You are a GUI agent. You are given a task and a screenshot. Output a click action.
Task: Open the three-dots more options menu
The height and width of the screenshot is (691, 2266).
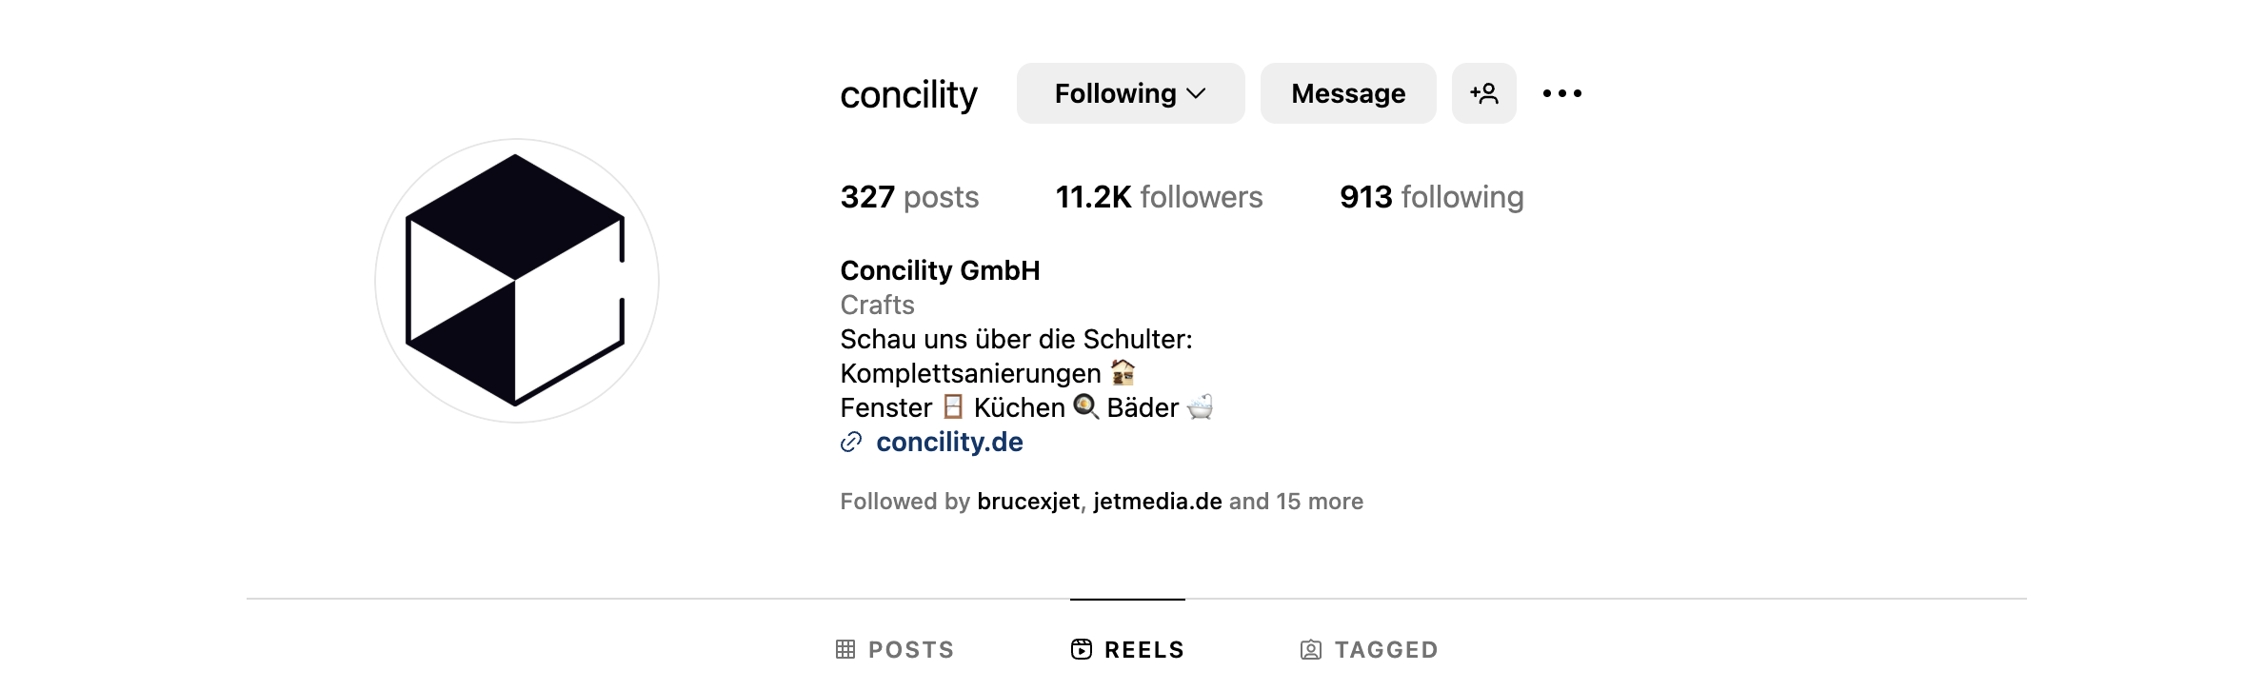[x=1562, y=93]
